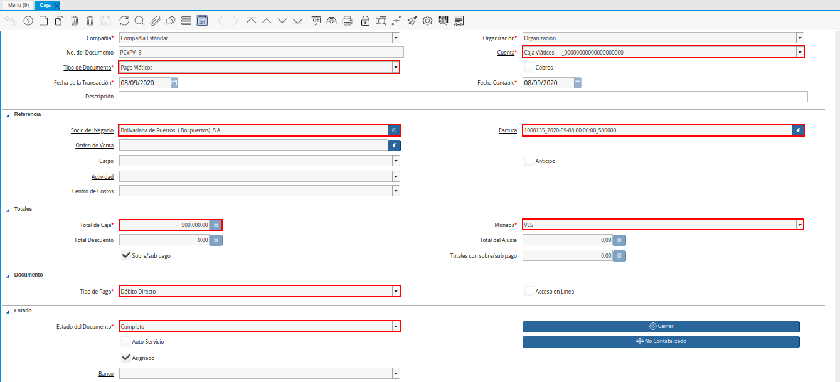The width and height of the screenshot is (840, 382).
Task: Open calendar picker for Fecha de la Transacción
Action: pyautogui.click(x=174, y=83)
